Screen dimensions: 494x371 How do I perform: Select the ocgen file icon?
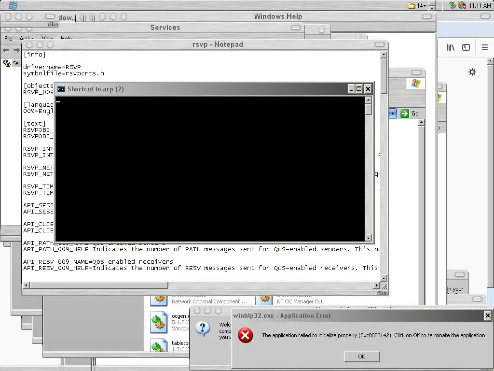(x=159, y=322)
